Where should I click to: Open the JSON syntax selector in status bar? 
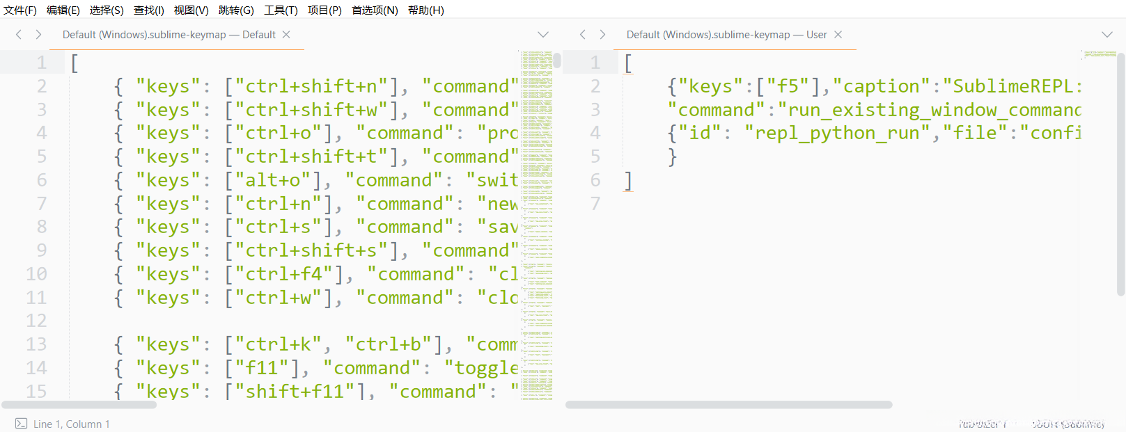(x=1068, y=424)
